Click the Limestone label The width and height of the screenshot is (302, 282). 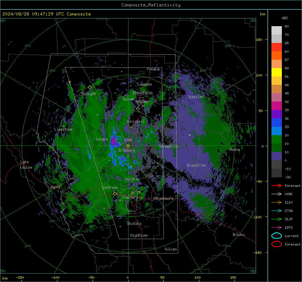pos(63,129)
